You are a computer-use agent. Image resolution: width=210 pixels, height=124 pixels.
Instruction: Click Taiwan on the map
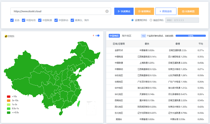coord(79,104)
